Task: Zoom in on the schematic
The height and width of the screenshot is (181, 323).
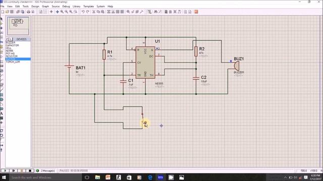Action: (62, 12)
